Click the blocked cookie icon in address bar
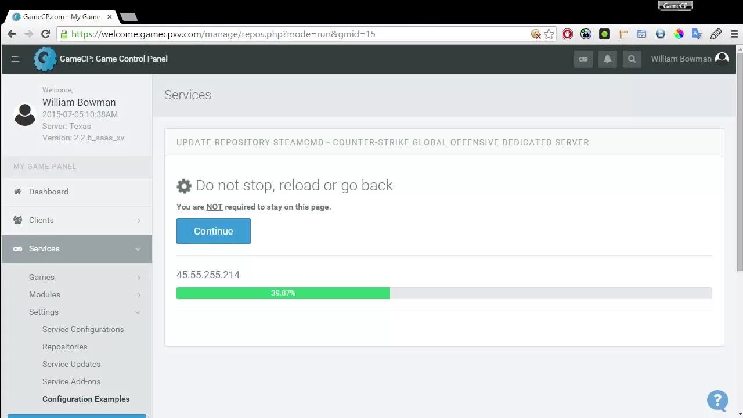 [x=536, y=34]
